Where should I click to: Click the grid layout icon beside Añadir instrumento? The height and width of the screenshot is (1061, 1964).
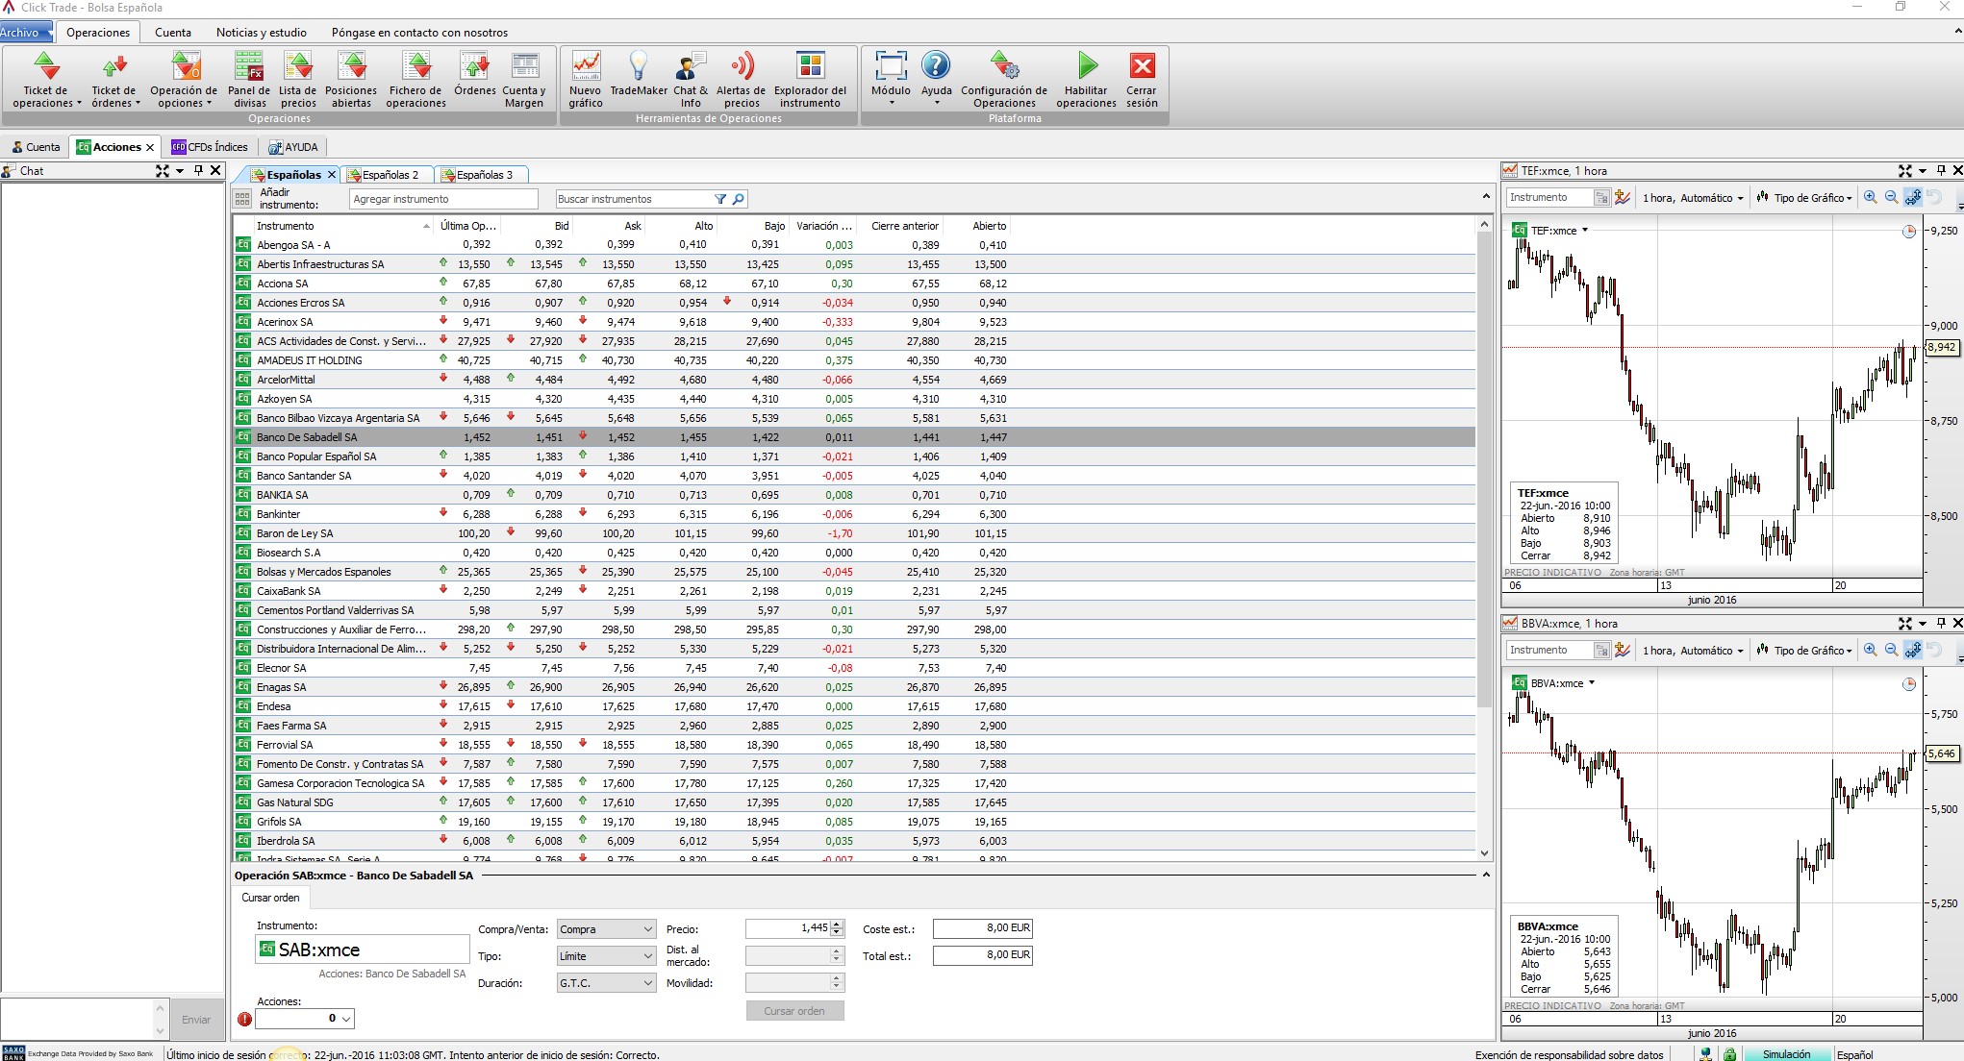pyautogui.click(x=242, y=199)
